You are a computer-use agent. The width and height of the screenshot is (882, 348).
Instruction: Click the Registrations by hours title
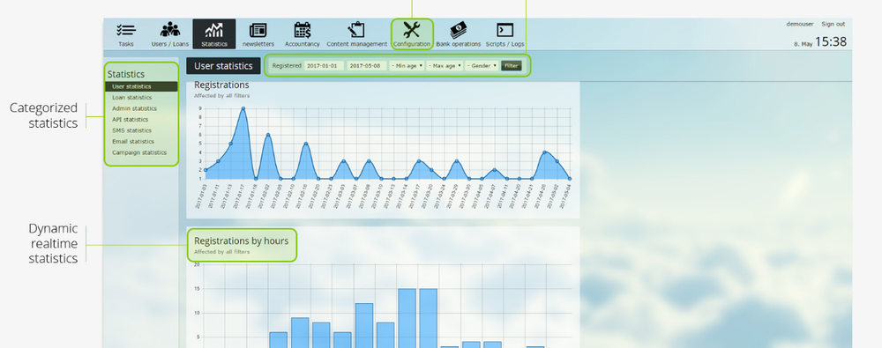pos(242,241)
